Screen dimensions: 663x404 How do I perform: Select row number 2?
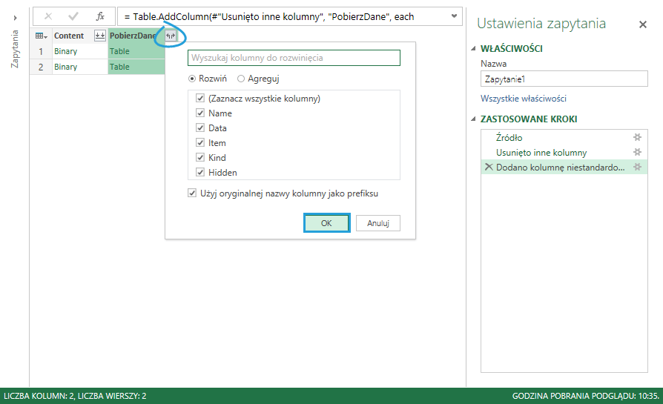(x=41, y=67)
